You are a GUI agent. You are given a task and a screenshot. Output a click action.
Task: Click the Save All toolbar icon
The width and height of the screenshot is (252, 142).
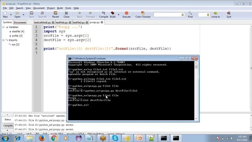(x=42, y=15)
